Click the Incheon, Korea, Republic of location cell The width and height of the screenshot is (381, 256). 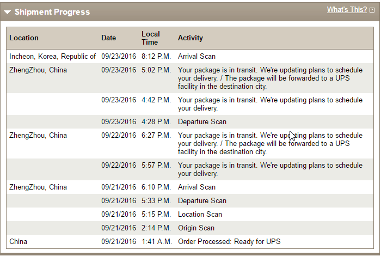(52, 57)
